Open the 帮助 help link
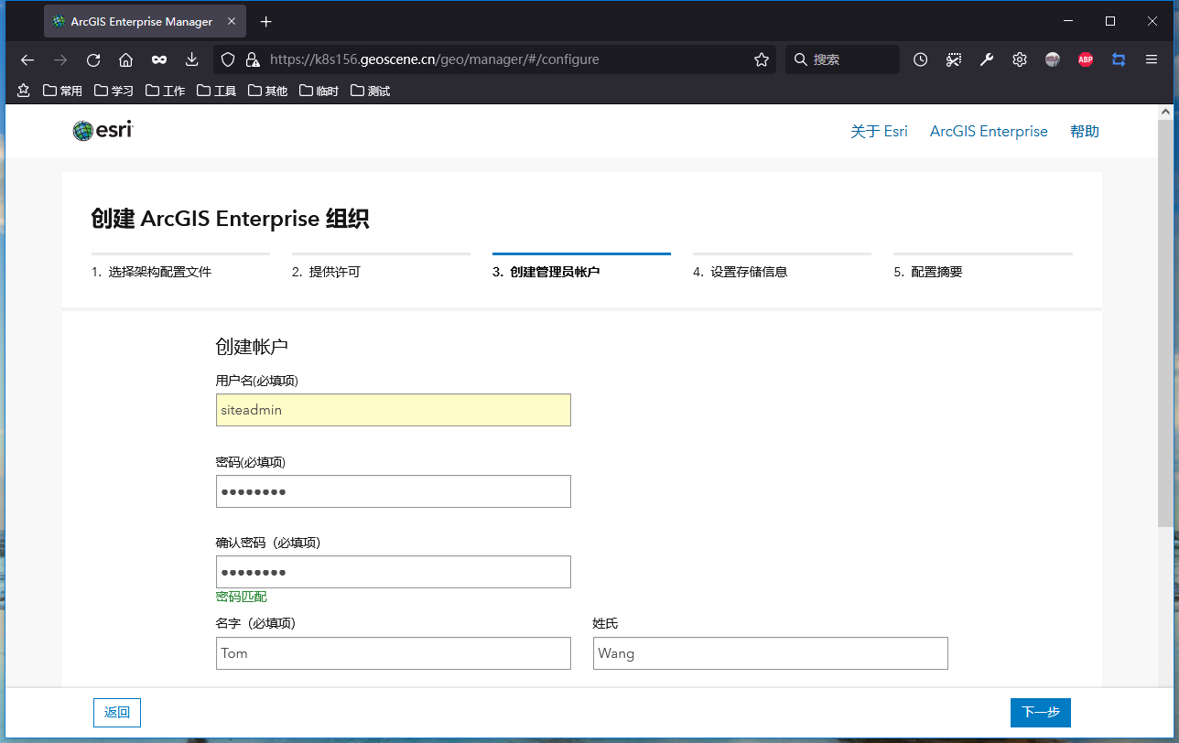 point(1085,131)
